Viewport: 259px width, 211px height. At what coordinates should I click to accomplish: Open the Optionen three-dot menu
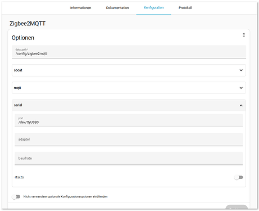click(x=244, y=35)
